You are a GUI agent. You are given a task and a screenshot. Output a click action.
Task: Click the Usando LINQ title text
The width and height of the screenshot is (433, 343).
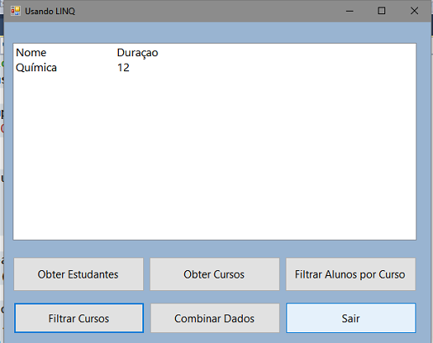(x=50, y=11)
